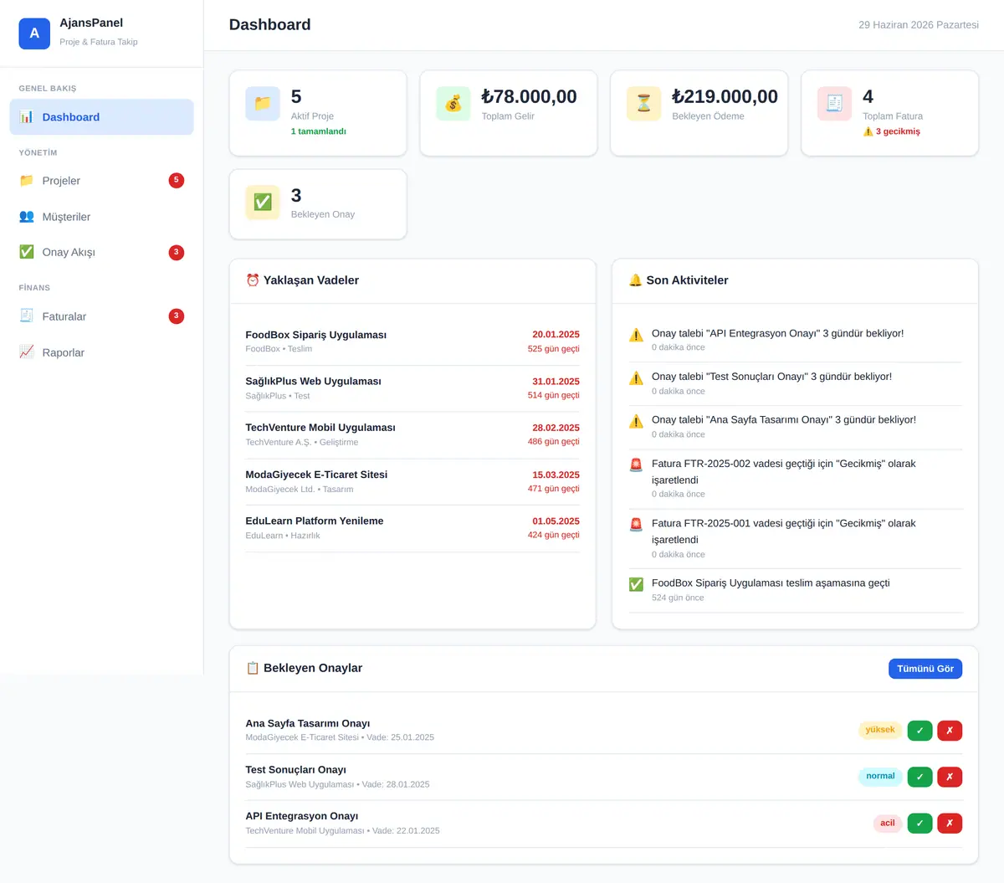Reject Ana Sayfa Tasarımı Onayı

tap(950, 731)
